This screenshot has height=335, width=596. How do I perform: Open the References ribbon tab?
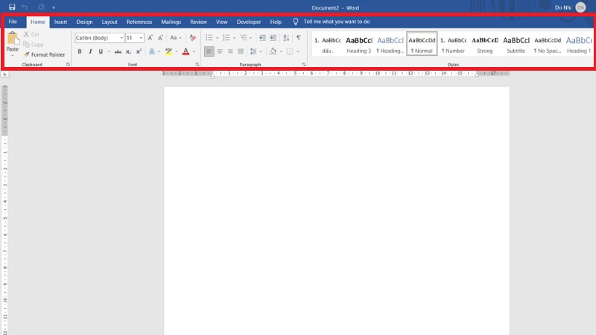click(x=139, y=22)
